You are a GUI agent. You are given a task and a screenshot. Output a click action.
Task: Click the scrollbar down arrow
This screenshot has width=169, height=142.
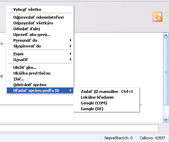(x=166, y=120)
